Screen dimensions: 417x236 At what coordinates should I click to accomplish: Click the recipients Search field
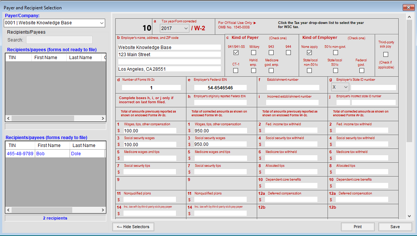coord(59,40)
